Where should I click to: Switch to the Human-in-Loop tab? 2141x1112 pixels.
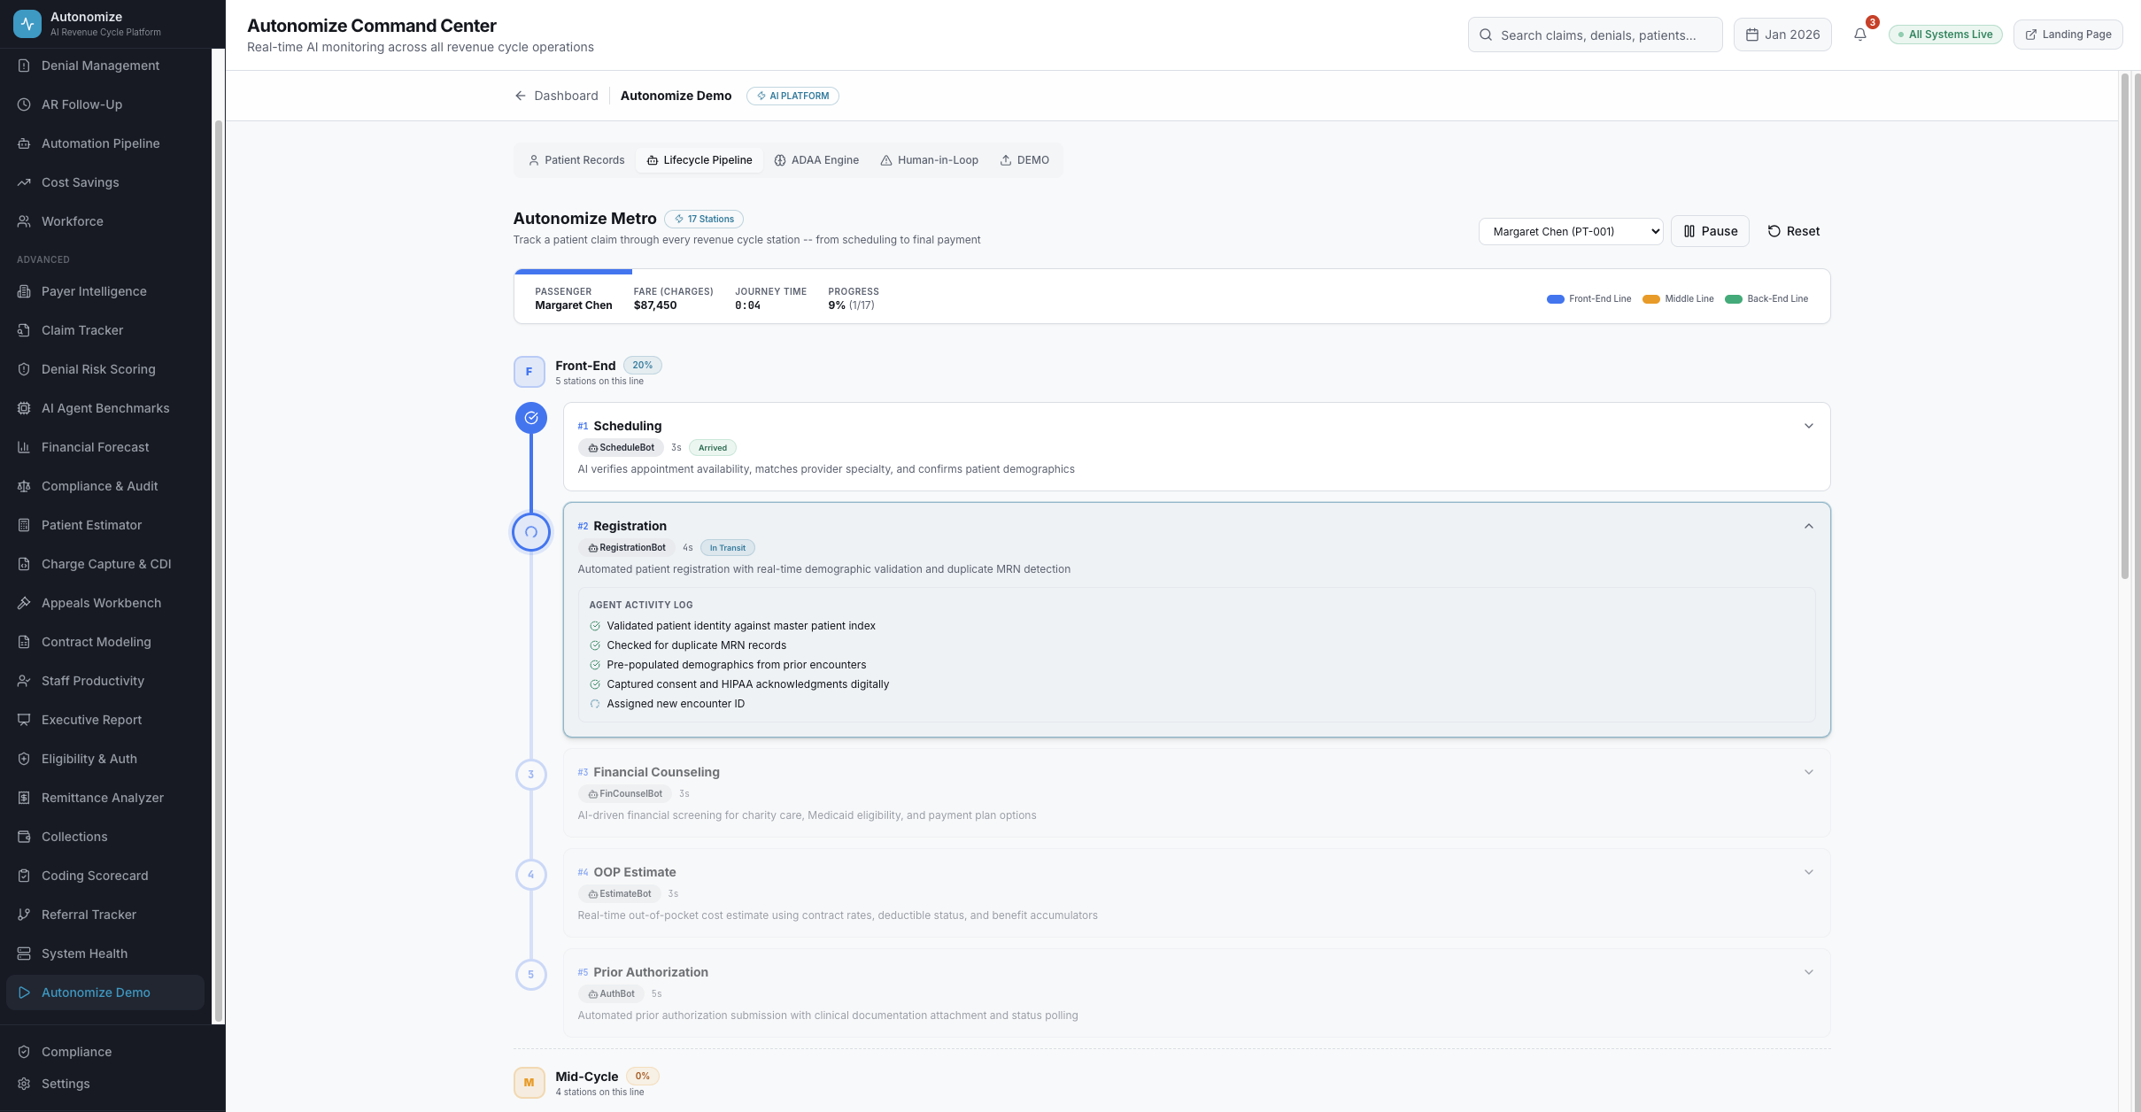(x=929, y=160)
